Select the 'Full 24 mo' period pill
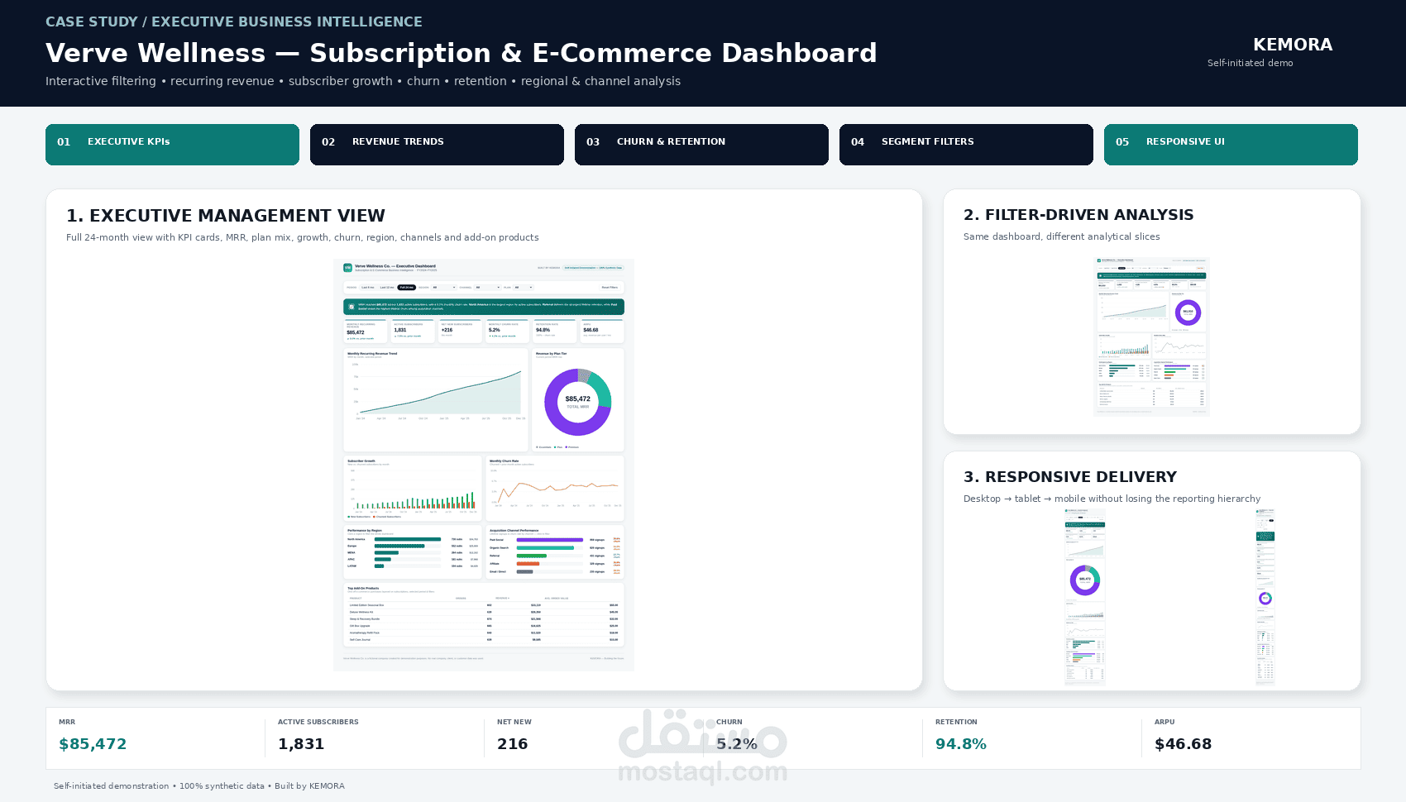 coord(407,288)
